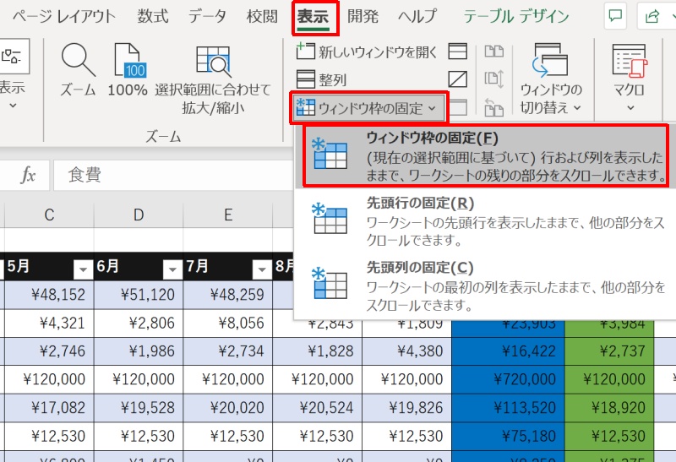Select blue cell ¥113,520
This screenshot has height=462, width=676.
coord(509,408)
